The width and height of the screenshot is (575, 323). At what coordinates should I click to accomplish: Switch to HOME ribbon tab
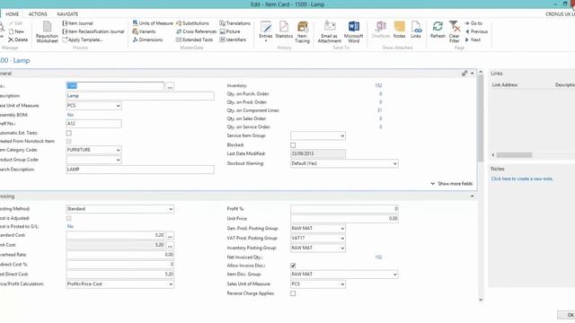click(12, 14)
